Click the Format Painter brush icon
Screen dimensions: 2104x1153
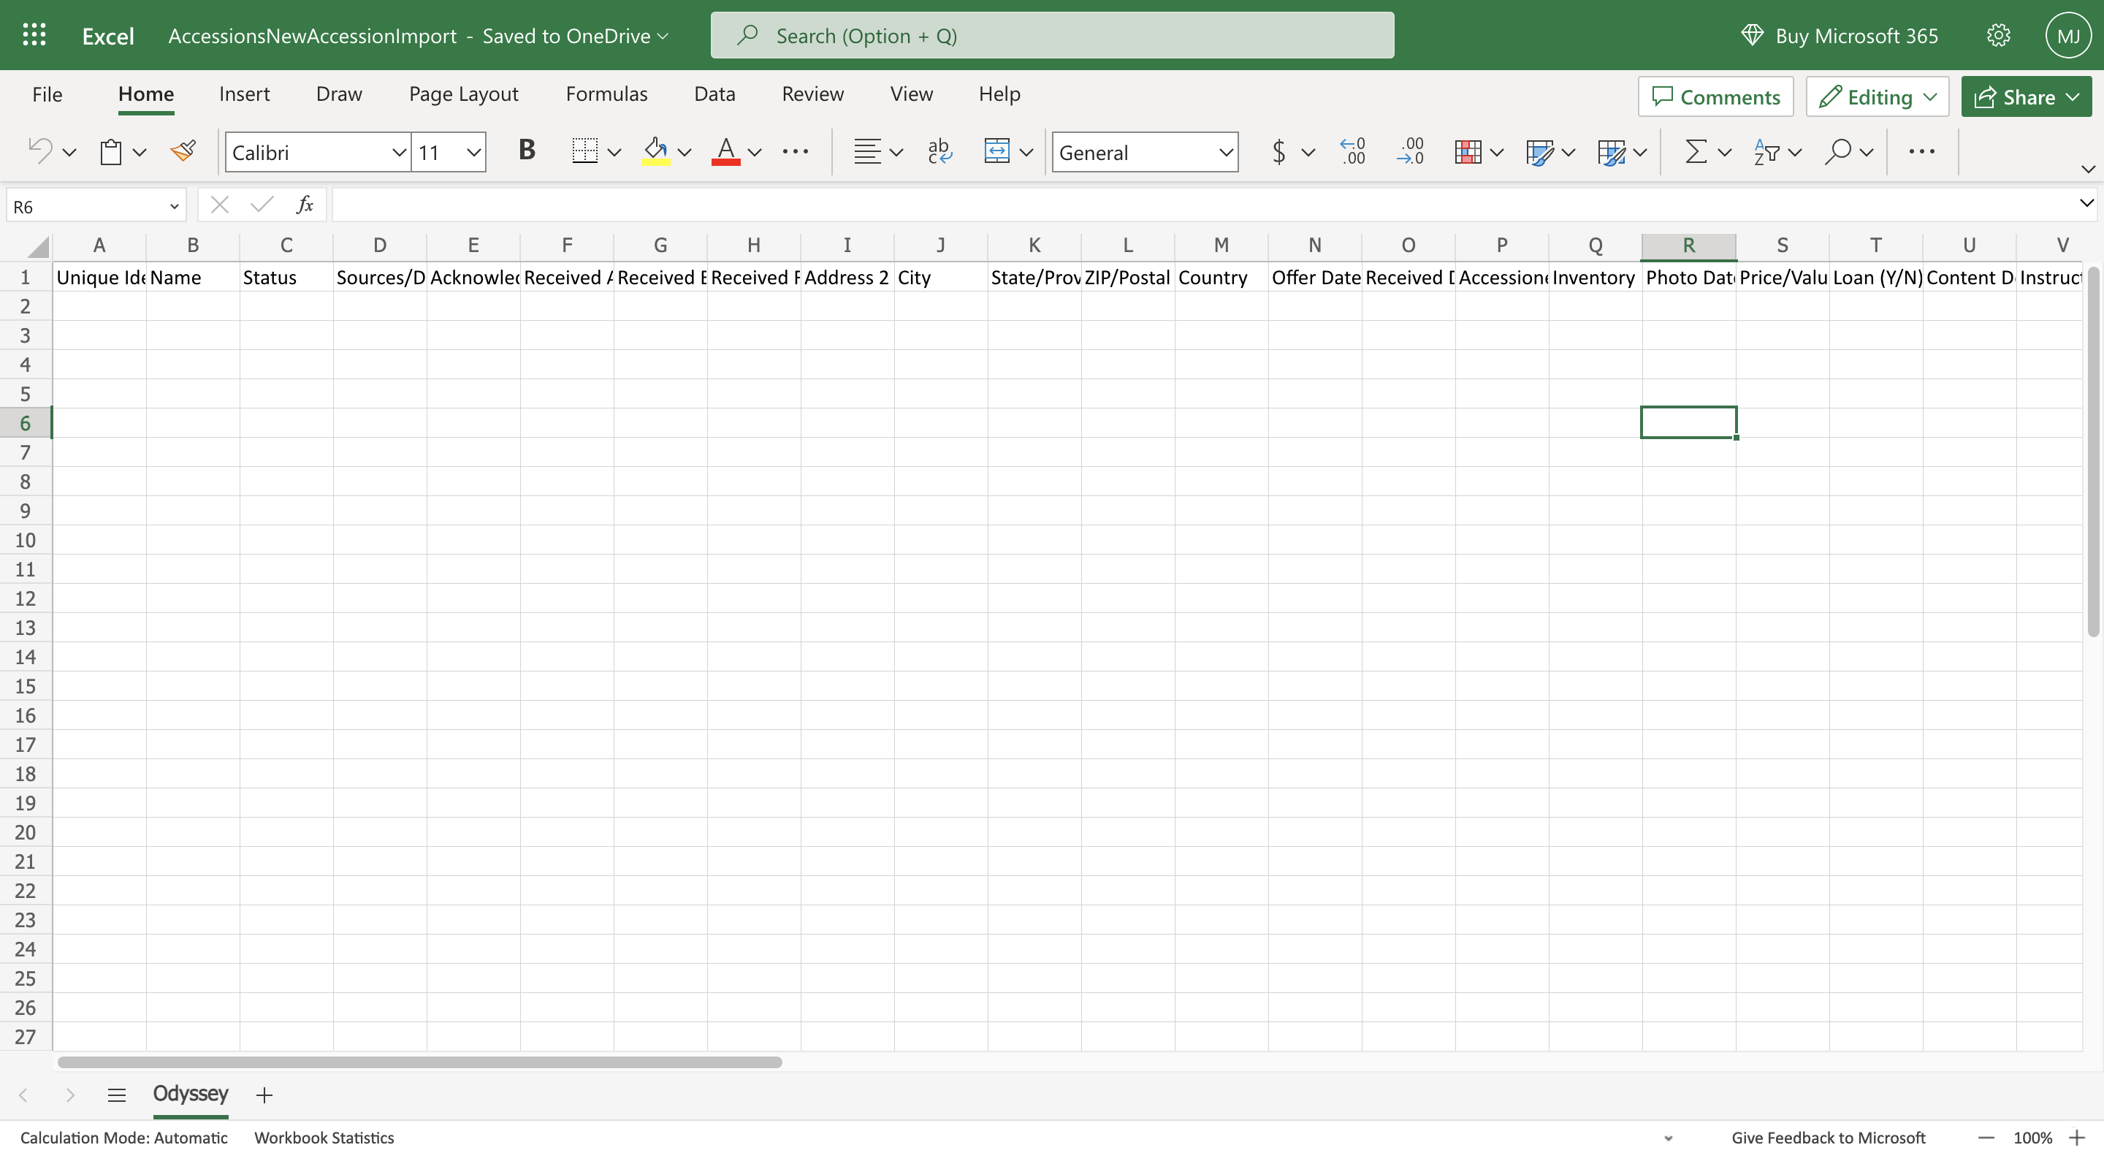(x=183, y=151)
